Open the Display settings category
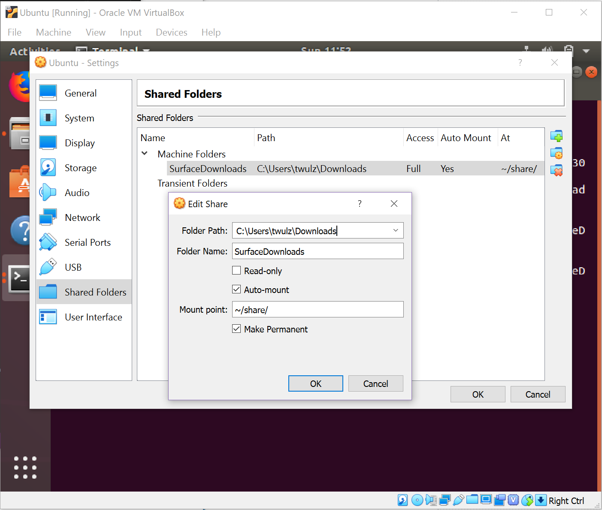Screen dimensions: 602x510 pyautogui.click(x=84, y=143)
